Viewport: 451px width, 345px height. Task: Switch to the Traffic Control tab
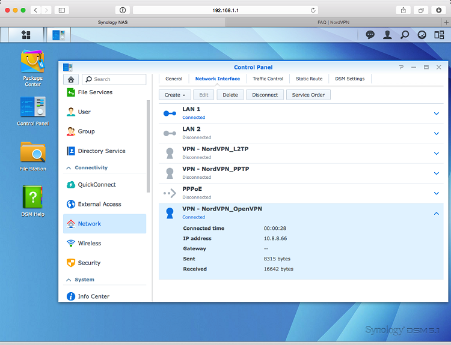[268, 79]
